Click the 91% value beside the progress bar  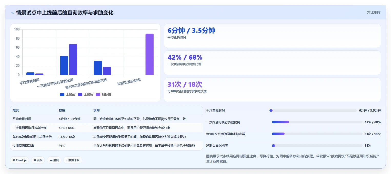[367, 146]
